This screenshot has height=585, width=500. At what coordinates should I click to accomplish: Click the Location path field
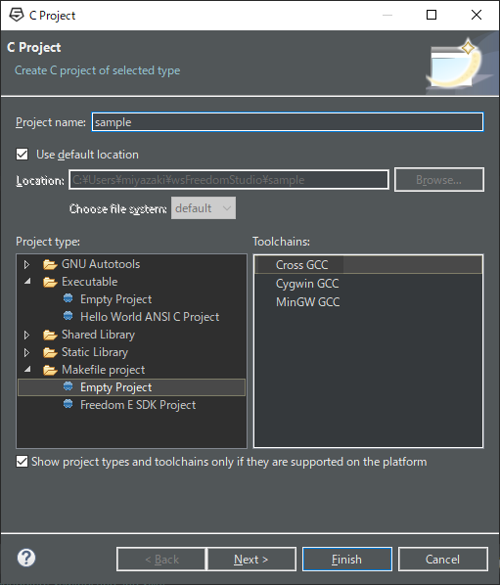coord(229,180)
